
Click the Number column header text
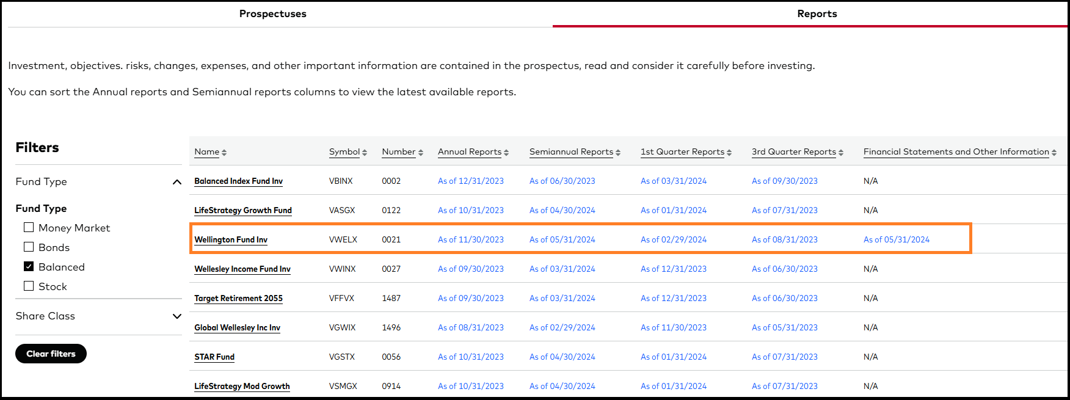(x=399, y=152)
